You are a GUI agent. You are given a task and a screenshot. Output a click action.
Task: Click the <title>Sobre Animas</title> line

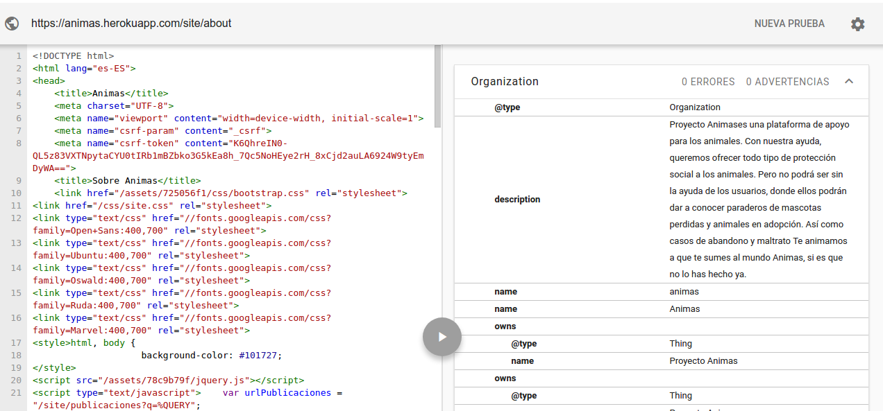[128, 181]
